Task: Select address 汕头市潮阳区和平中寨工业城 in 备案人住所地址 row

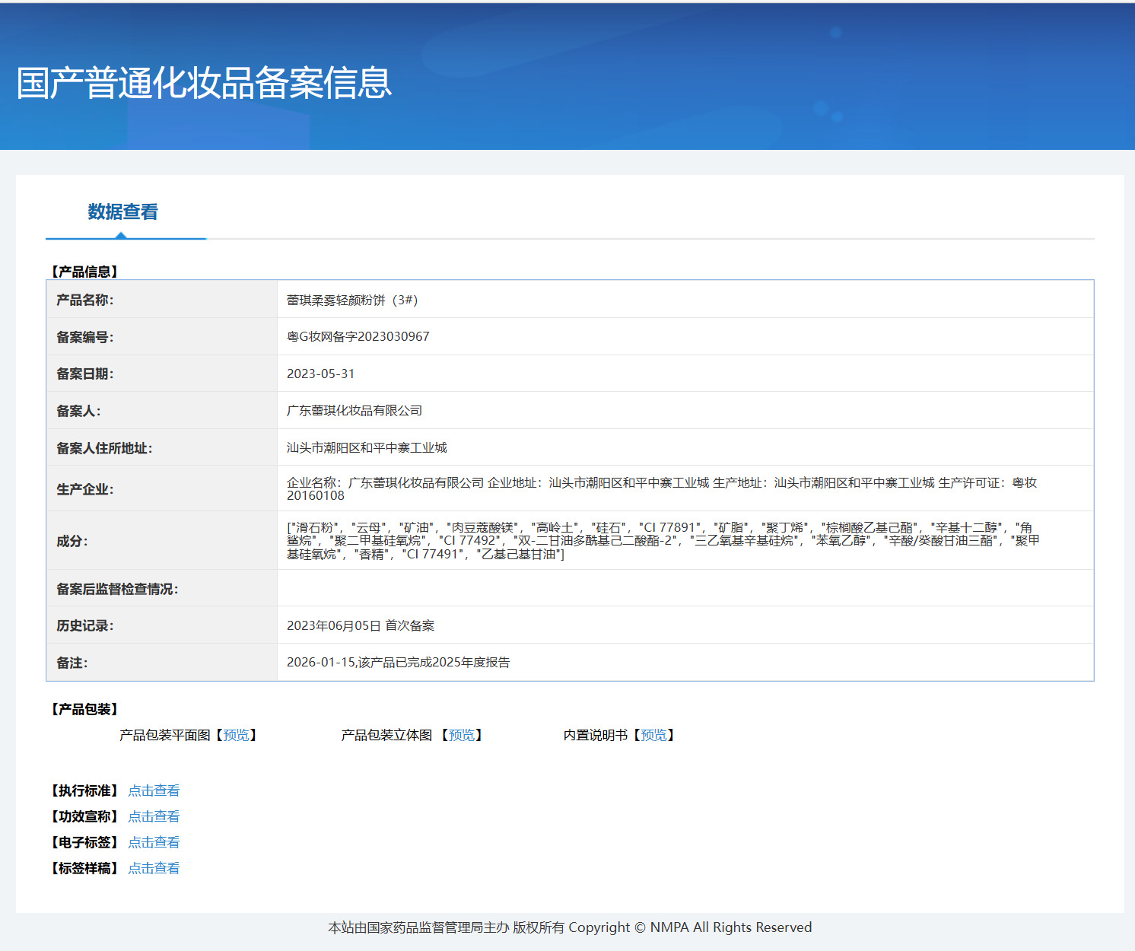Action: [x=367, y=447]
